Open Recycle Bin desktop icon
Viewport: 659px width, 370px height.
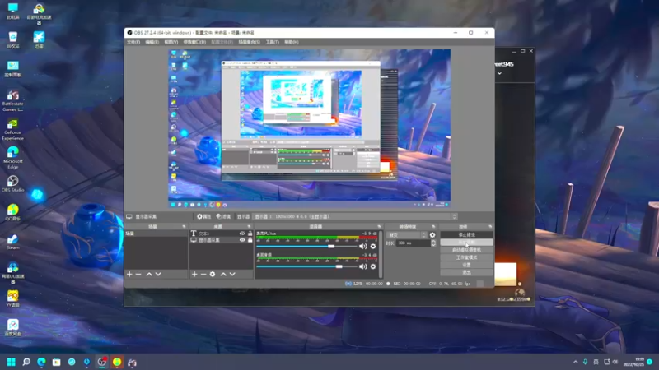pos(12,39)
